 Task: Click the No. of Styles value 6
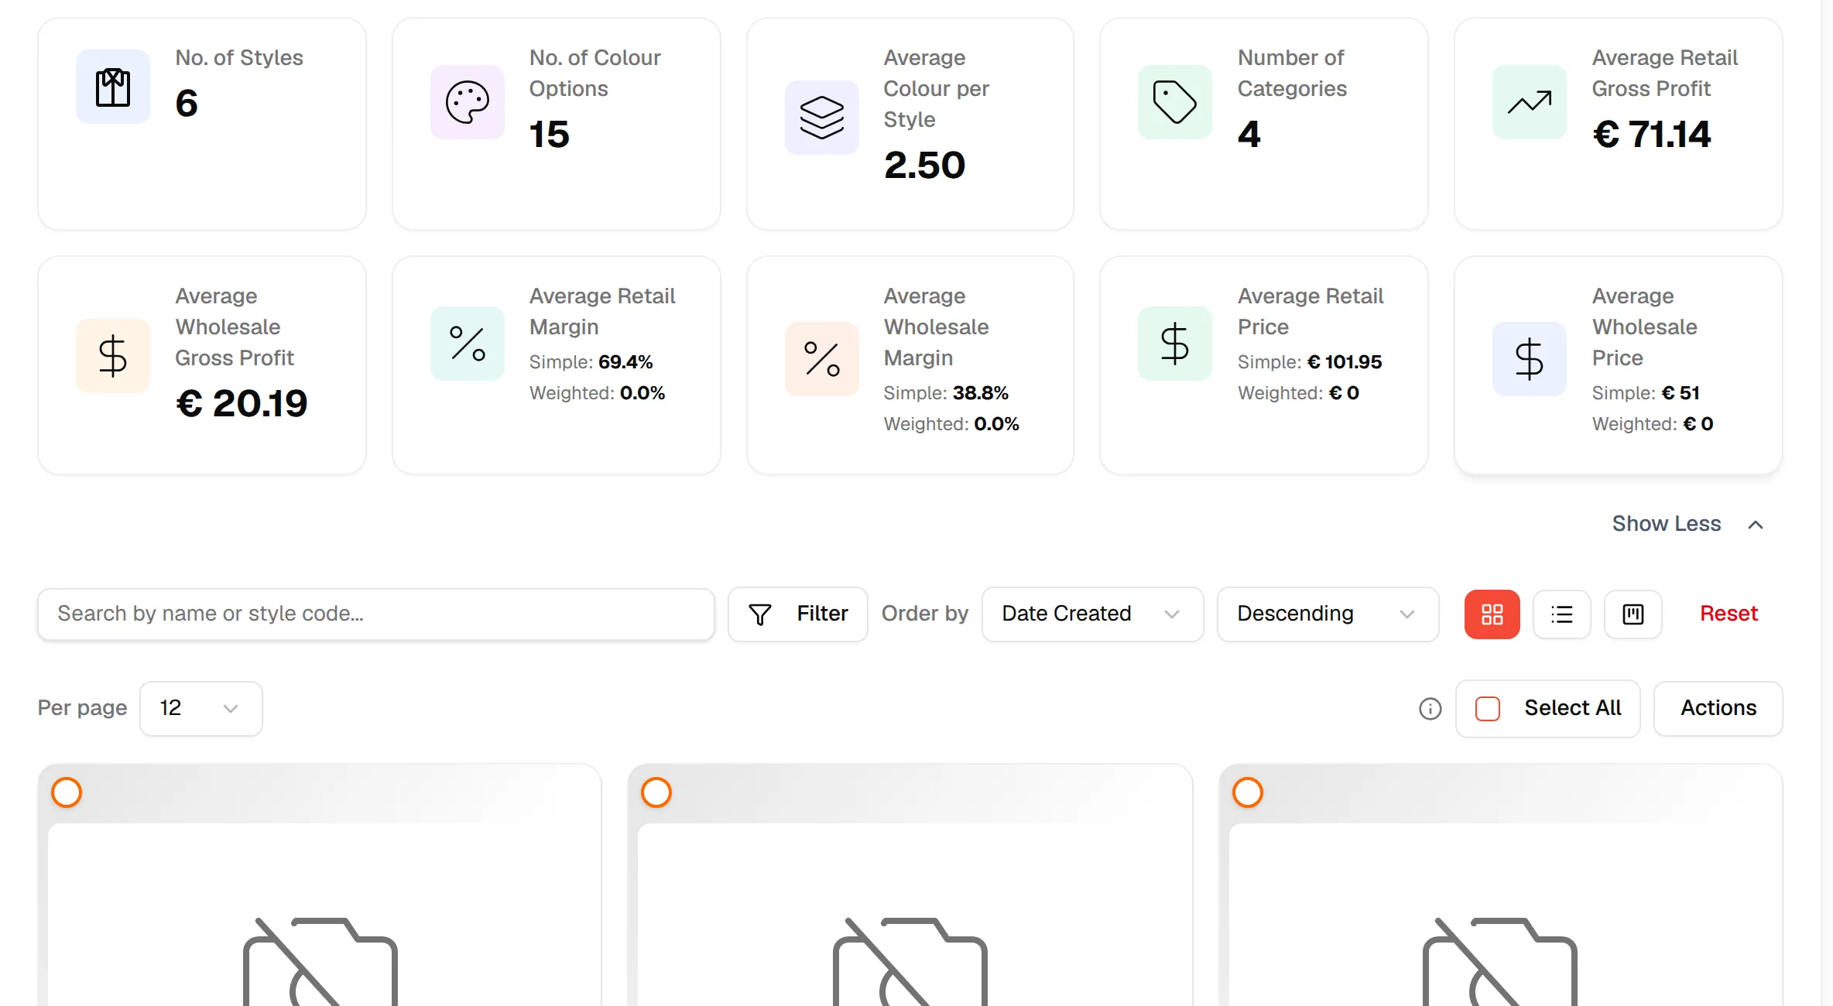pos(187,103)
